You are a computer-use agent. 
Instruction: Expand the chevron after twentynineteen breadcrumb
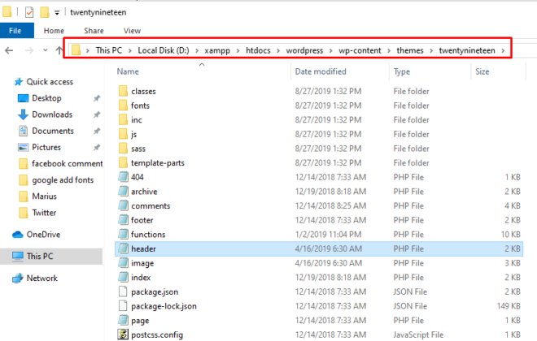[x=503, y=51]
